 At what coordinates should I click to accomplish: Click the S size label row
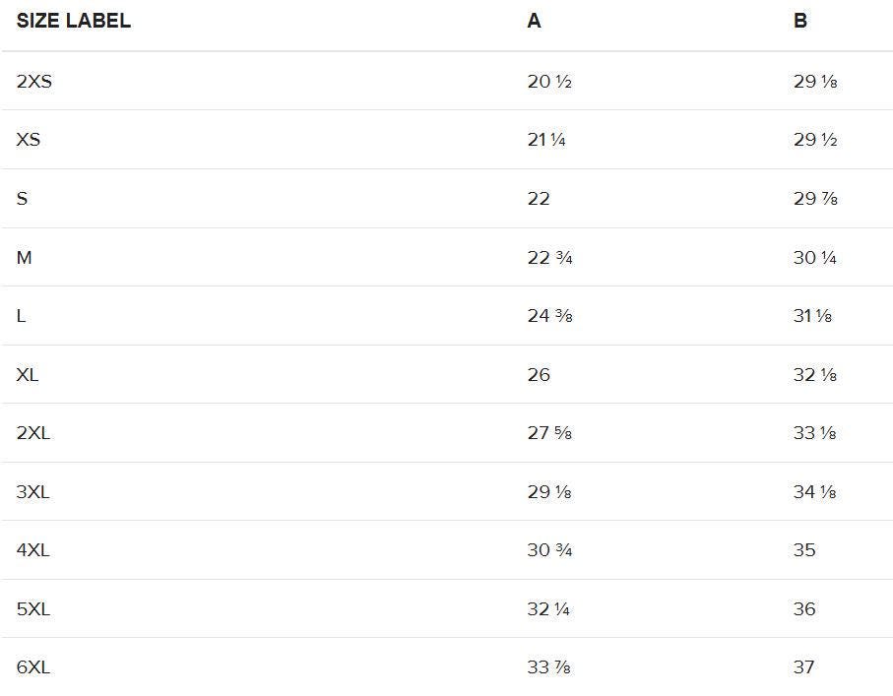pyautogui.click(x=22, y=199)
